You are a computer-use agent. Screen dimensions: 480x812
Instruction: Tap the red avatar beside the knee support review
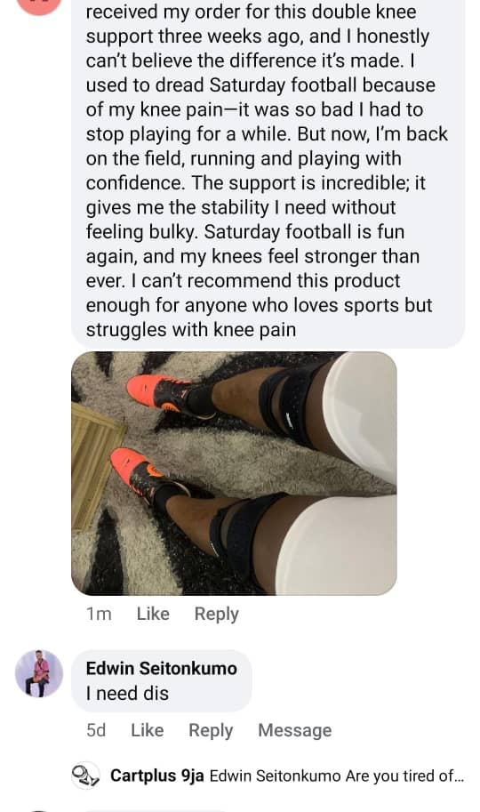39,6
